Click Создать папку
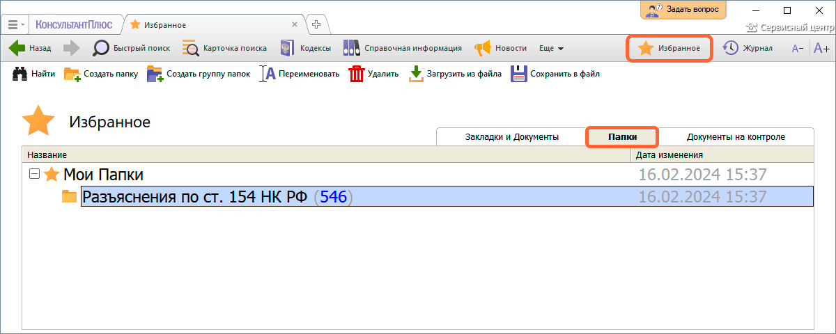The width and height of the screenshot is (836, 334). pos(101,73)
